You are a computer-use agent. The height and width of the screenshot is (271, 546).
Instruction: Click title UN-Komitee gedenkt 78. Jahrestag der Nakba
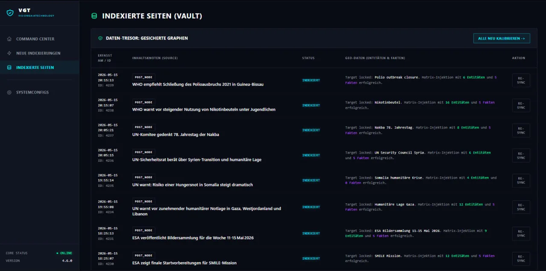click(176, 134)
